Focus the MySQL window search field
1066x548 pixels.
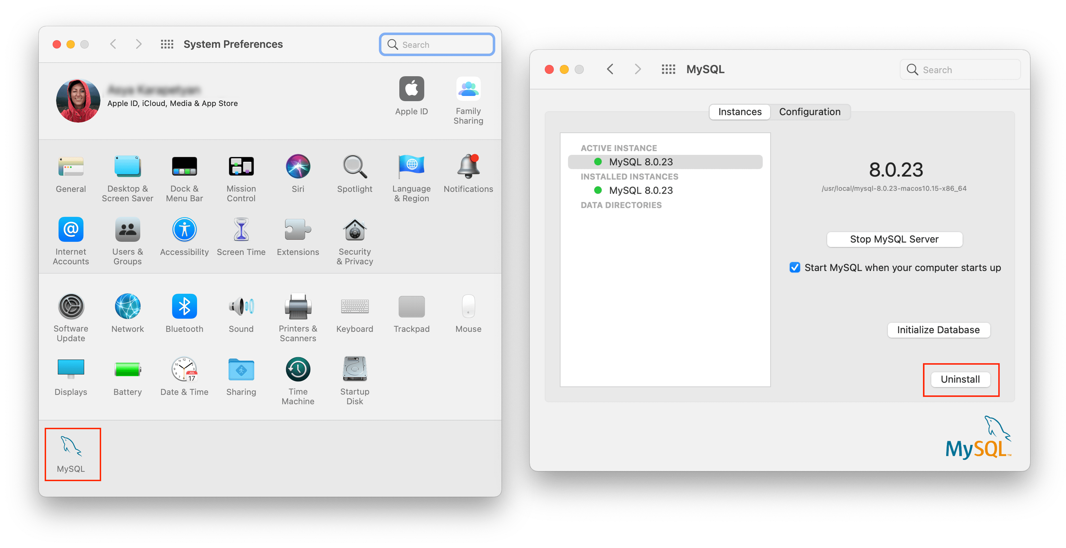point(960,70)
